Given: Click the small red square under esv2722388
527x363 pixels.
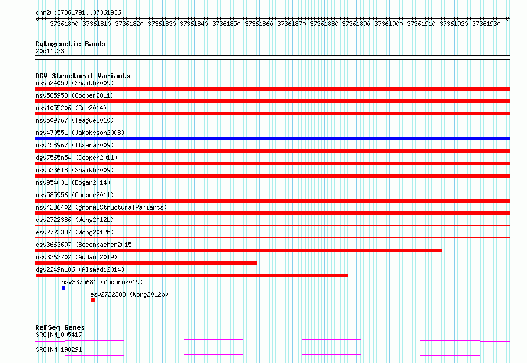Looking at the screenshot, I should pos(93,300).
